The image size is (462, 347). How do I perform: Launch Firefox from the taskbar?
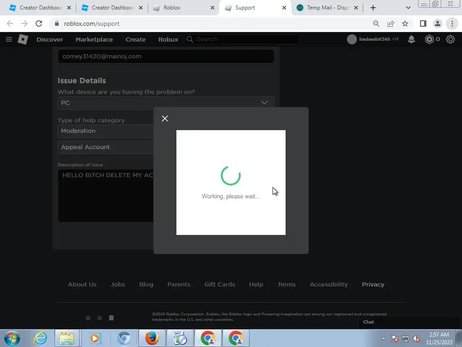click(152, 338)
